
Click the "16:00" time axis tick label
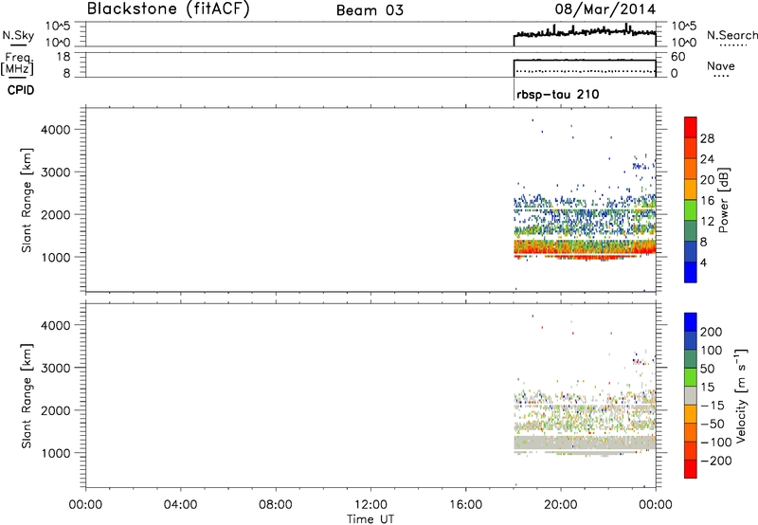click(465, 505)
